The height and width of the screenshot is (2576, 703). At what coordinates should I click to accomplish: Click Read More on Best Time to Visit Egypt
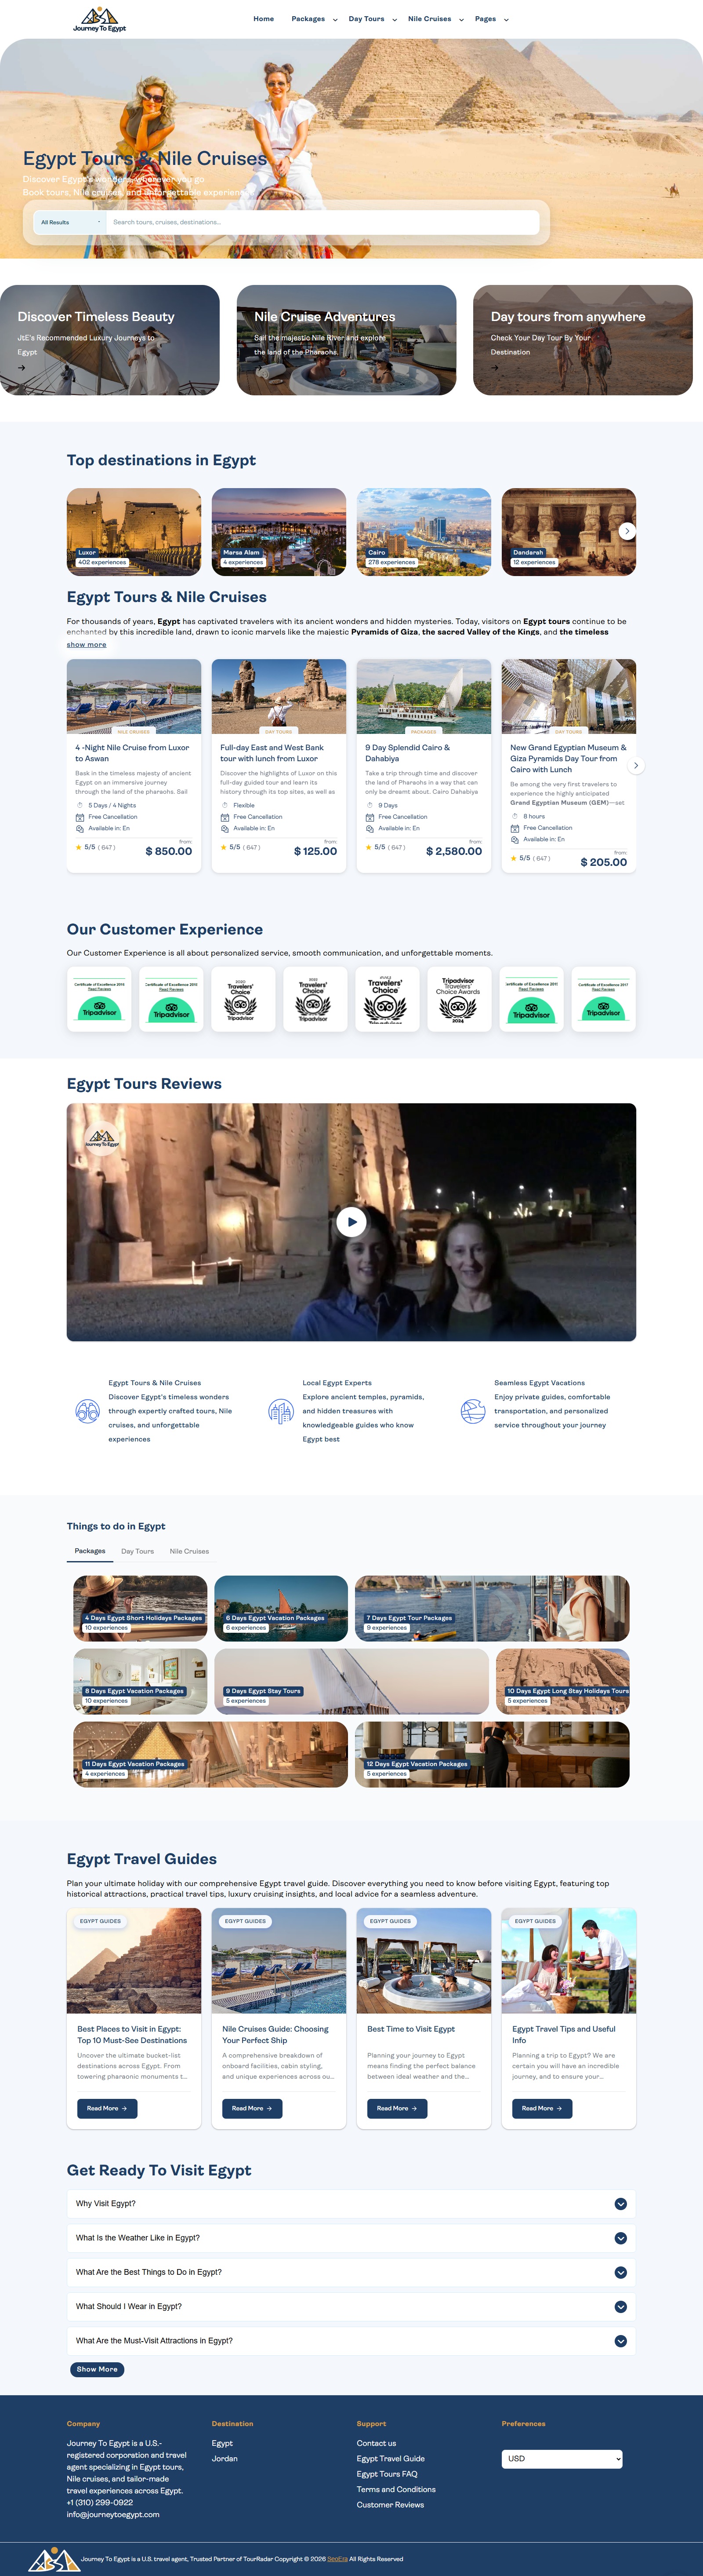point(398,2108)
